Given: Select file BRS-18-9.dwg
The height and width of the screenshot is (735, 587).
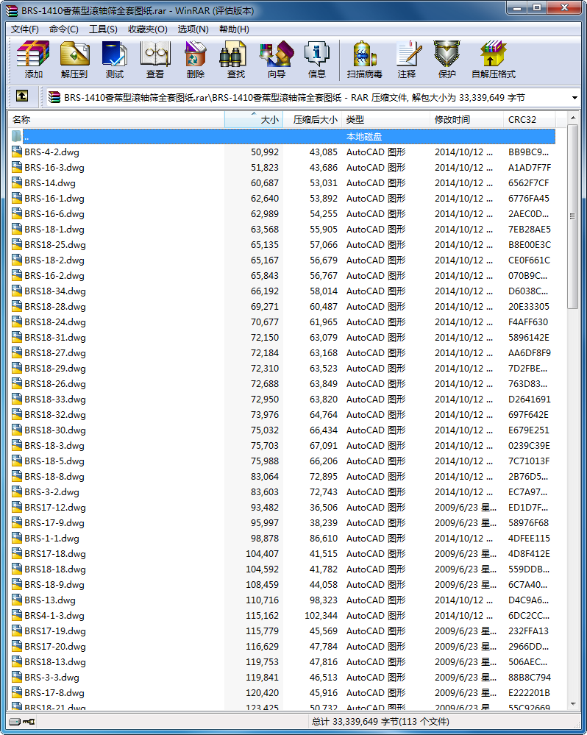Looking at the screenshot, I should pyautogui.click(x=55, y=584).
